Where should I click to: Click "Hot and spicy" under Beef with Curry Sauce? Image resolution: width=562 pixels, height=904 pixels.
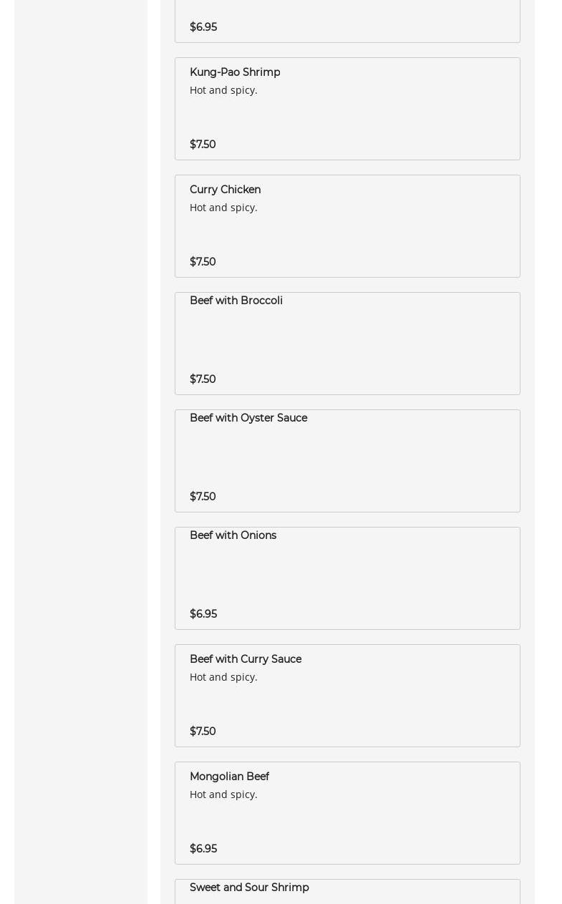(223, 677)
